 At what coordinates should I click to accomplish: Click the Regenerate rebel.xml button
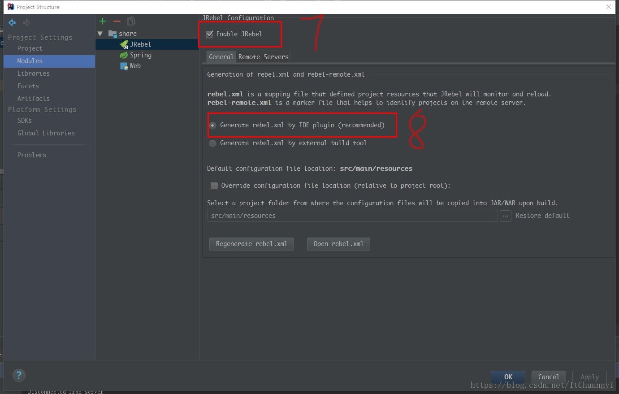click(251, 244)
